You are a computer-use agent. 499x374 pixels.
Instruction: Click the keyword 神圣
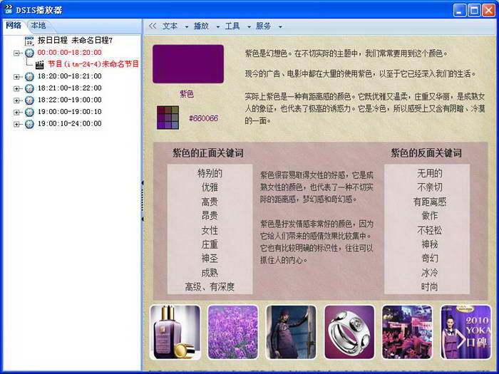tap(210, 258)
